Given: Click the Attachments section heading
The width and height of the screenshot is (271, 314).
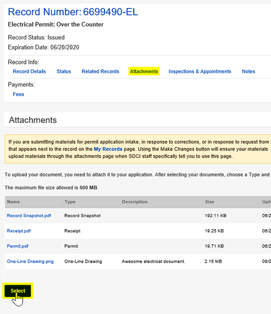Looking at the screenshot, I should [x=33, y=120].
